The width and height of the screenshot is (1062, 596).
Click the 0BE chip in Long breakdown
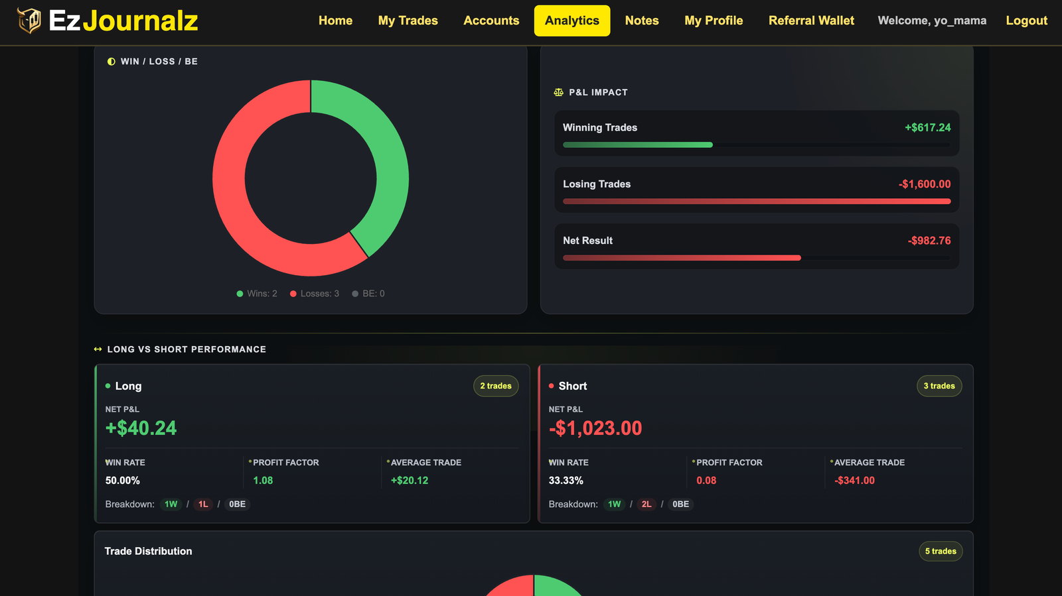tap(237, 505)
